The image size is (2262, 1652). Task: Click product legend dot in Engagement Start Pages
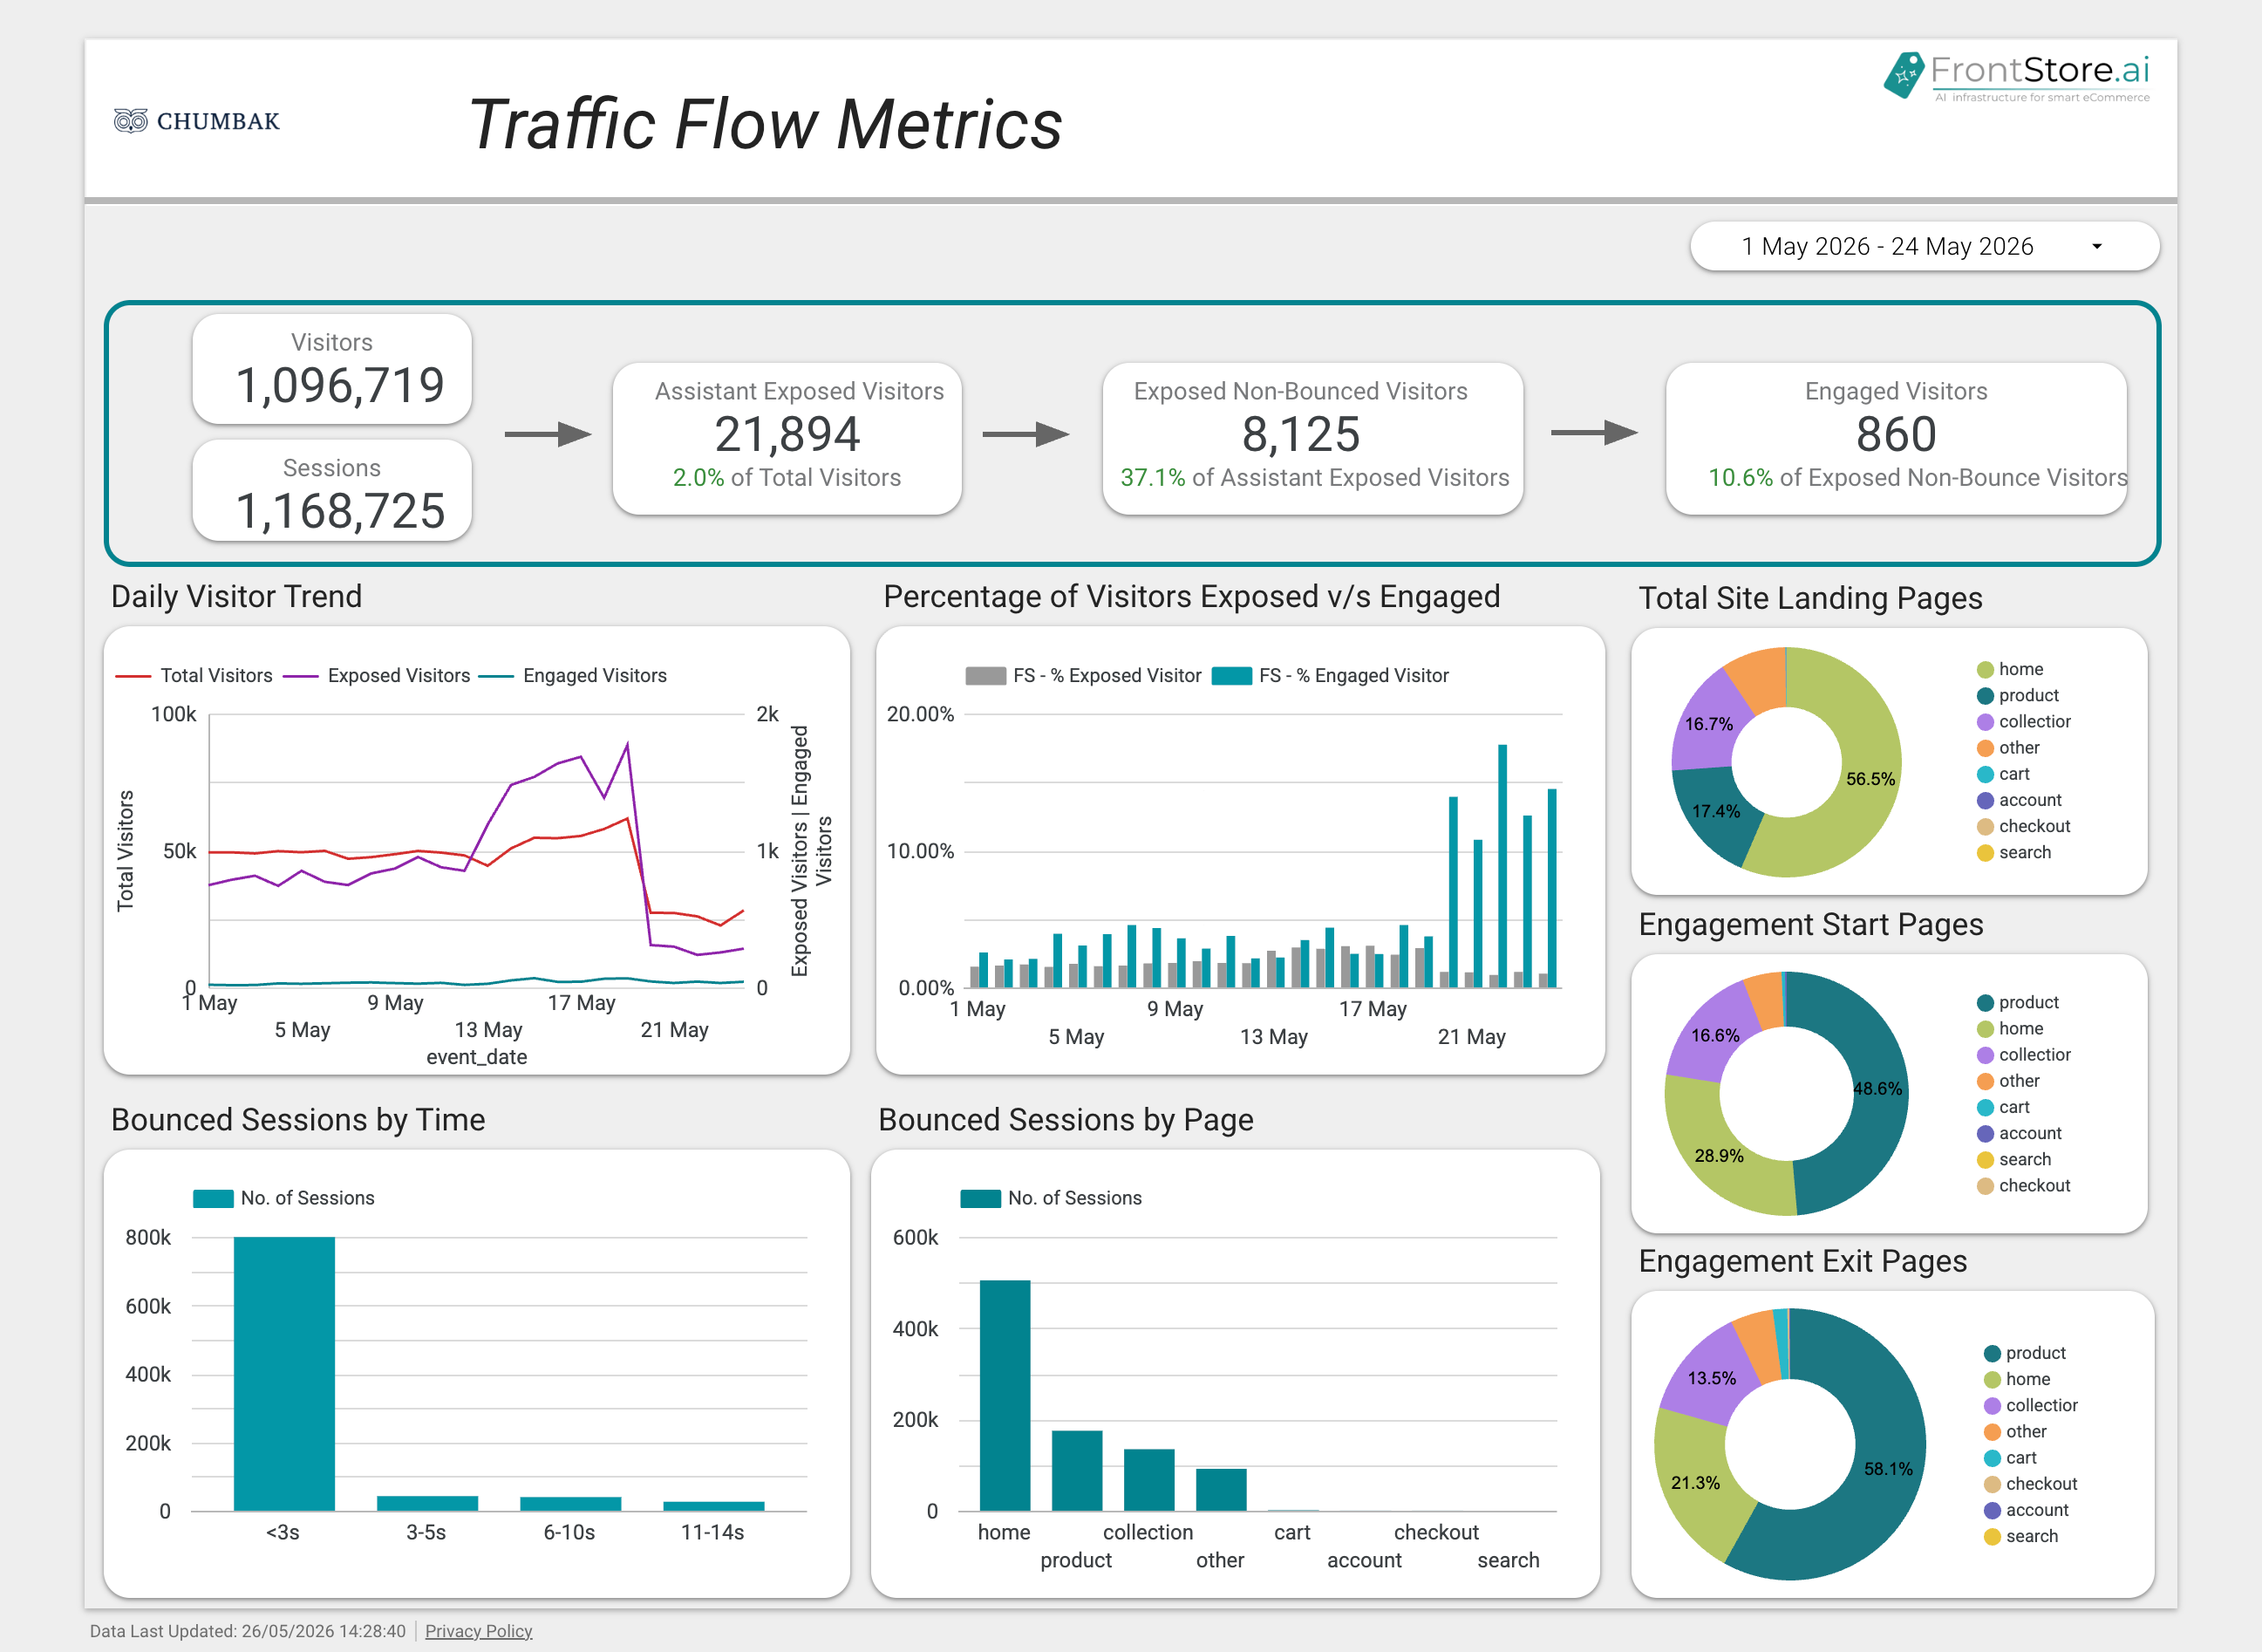coord(1985,1002)
